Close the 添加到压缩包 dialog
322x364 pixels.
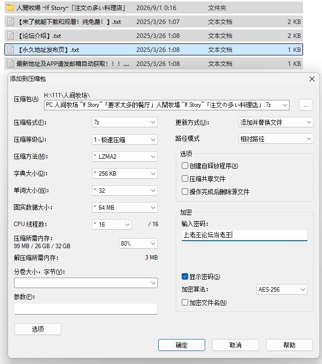(x=312, y=79)
